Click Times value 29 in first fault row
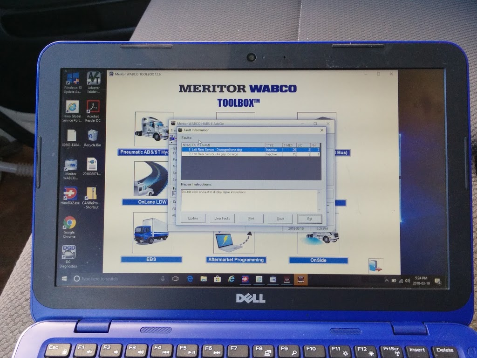The image size is (477, 358). point(290,150)
